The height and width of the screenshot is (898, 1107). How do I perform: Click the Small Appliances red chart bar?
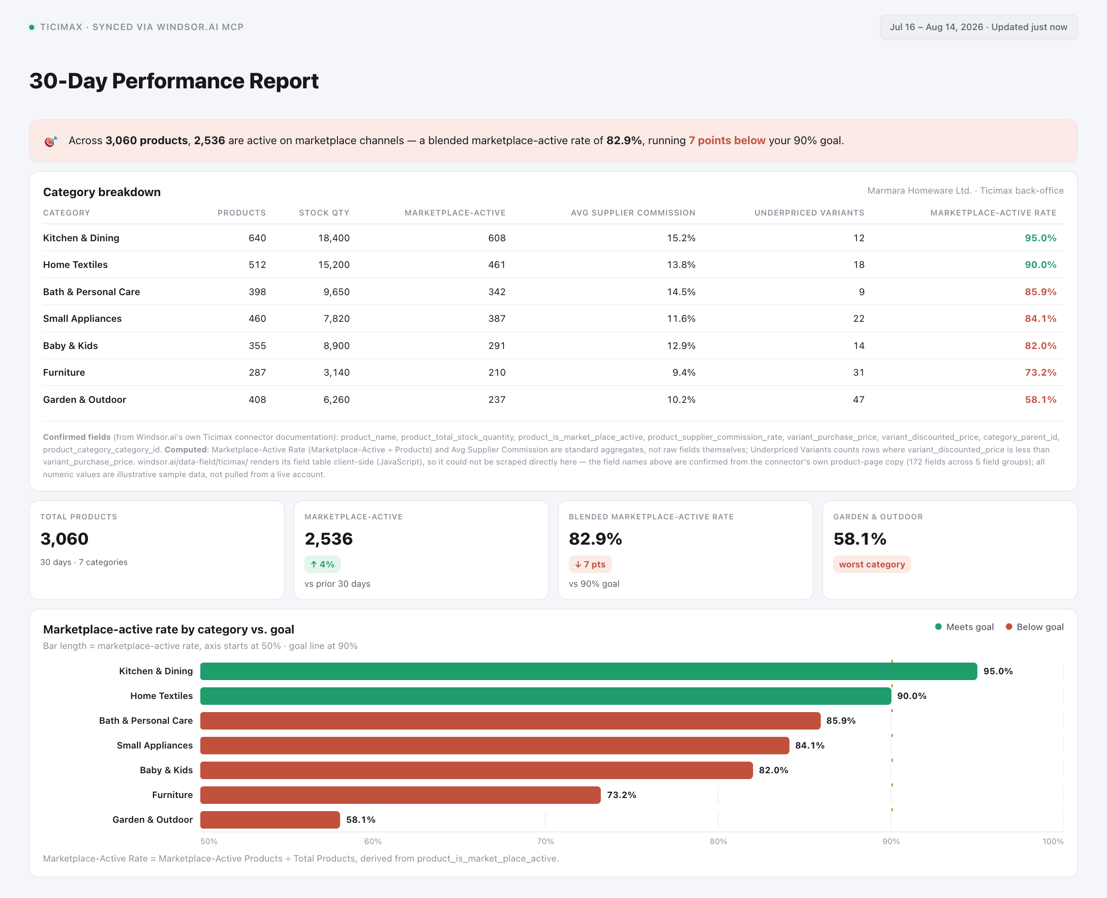pos(495,746)
